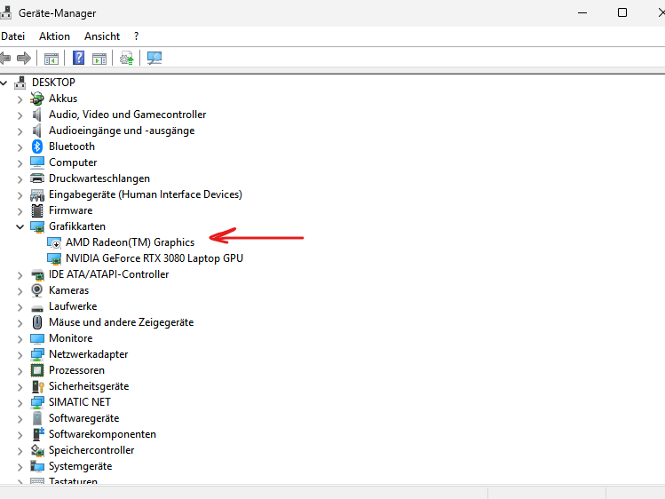Select the Speichercontroller label
This screenshot has width=665, height=499.
(91, 450)
